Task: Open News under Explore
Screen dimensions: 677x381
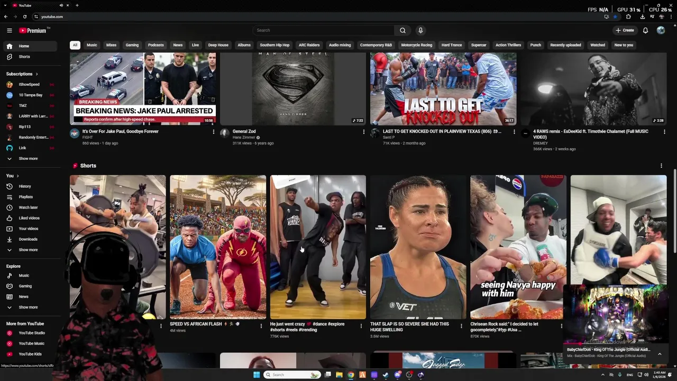Action: [29, 297]
